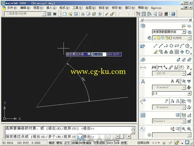Toggle the DYN dynamic input button
194x146 pixels.
pos(117,143)
